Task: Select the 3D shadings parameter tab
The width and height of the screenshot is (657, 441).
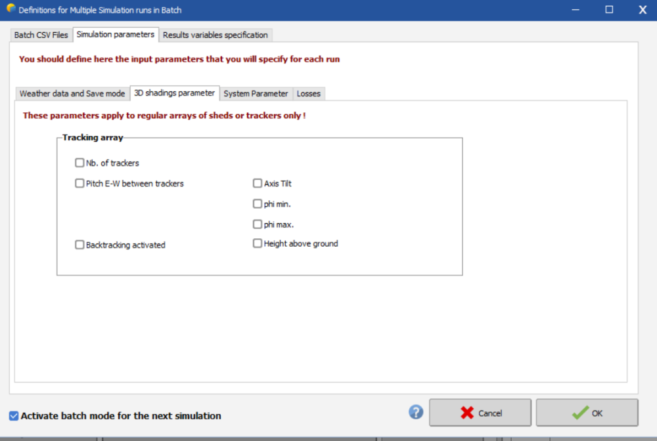Action: pos(174,93)
